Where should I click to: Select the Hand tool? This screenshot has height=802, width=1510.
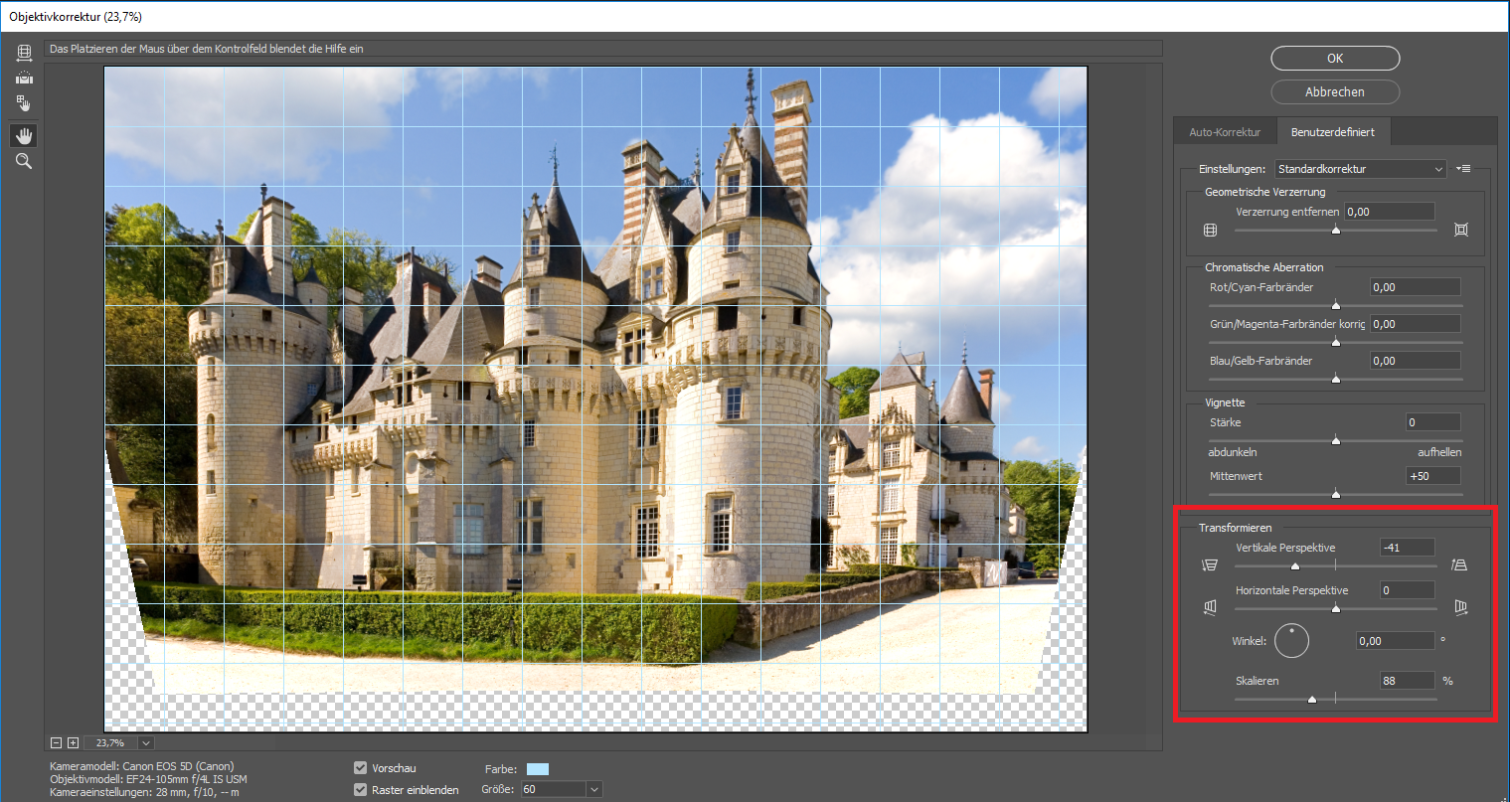pos(24,135)
